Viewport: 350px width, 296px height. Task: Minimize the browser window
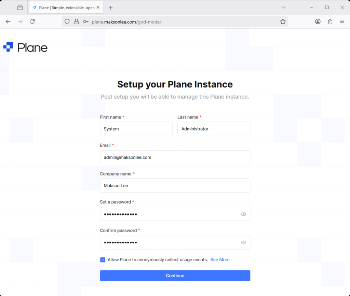coord(311,8)
